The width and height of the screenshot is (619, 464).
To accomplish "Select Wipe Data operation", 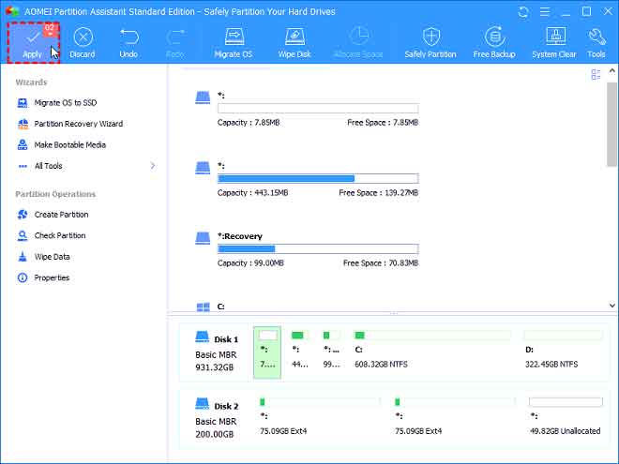I will [44, 257].
